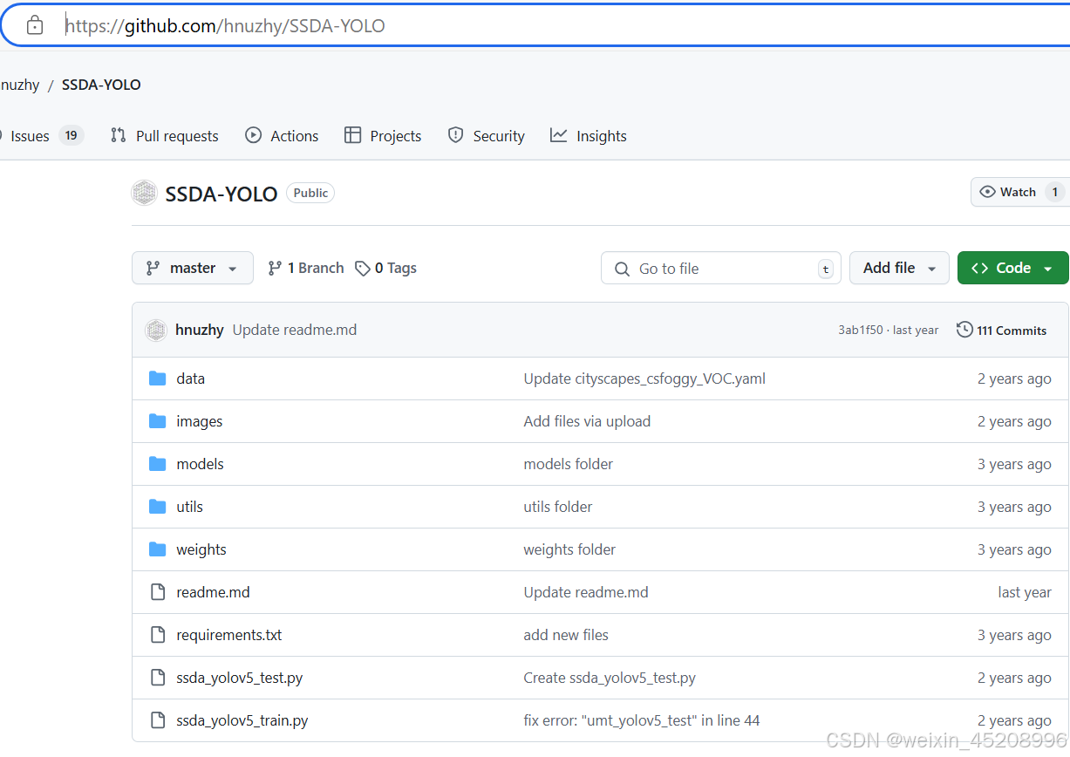Screen dimensions: 1070x757
Task: Click the Watch button
Action: point(1019,192)
